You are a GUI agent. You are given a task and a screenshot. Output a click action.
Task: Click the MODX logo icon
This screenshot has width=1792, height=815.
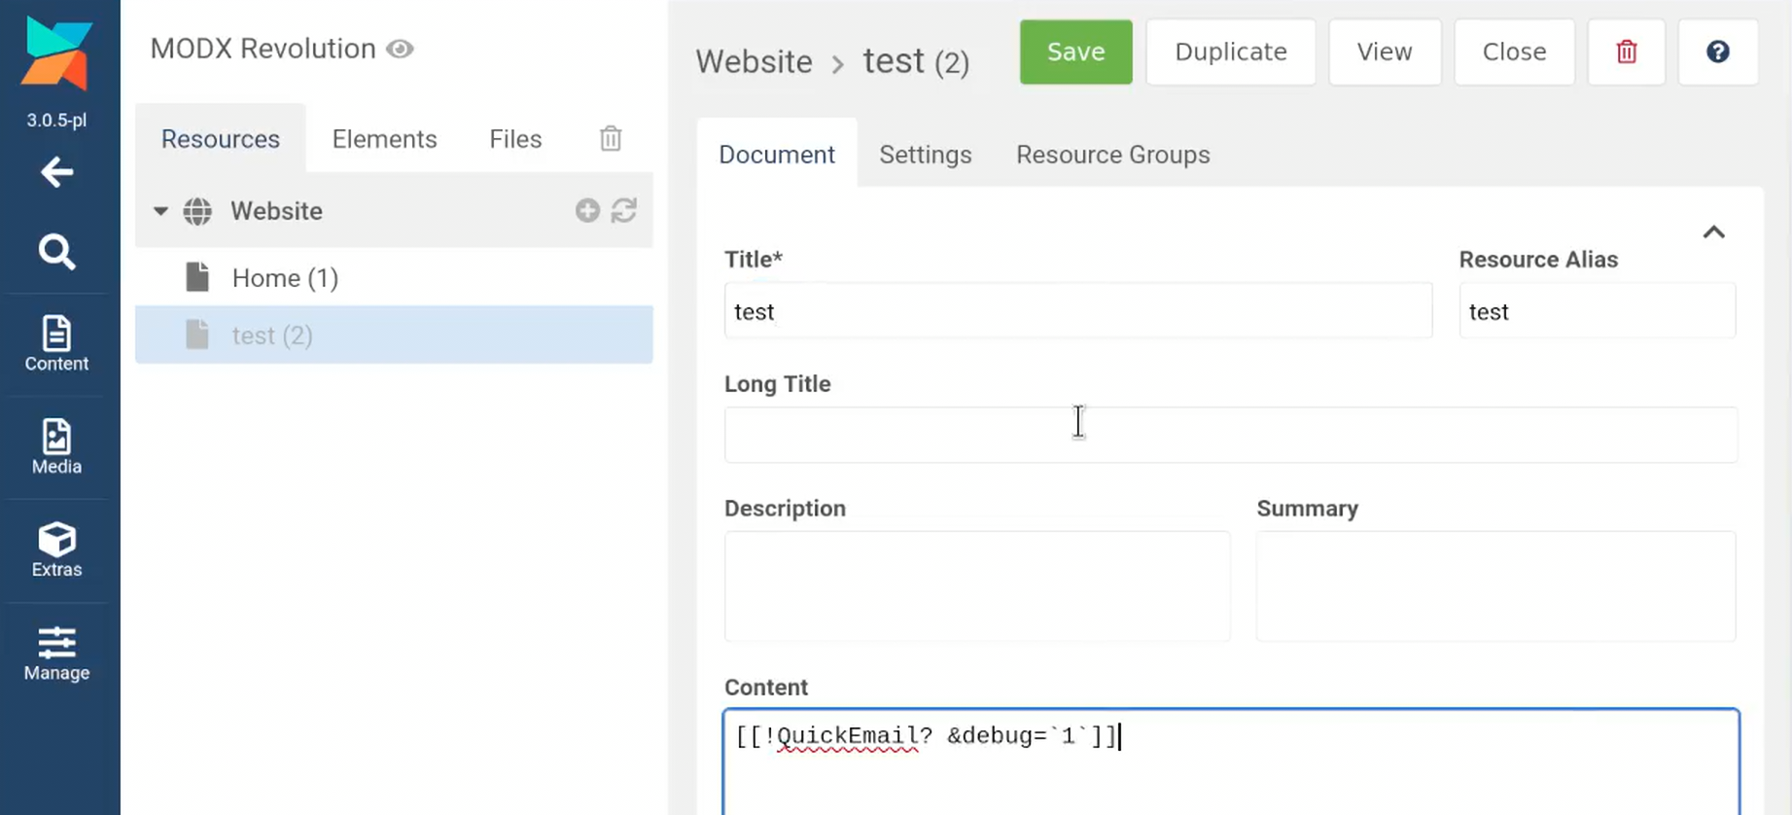pos(57,54)
